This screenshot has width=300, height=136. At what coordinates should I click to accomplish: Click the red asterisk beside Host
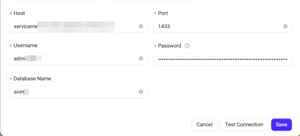pyautogui.click(x=11, y=14)
